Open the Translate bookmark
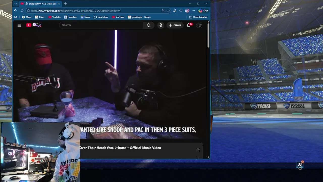 pyautogui.click(x=70, y=17)
